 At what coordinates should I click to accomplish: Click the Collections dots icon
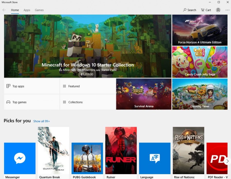64,102
